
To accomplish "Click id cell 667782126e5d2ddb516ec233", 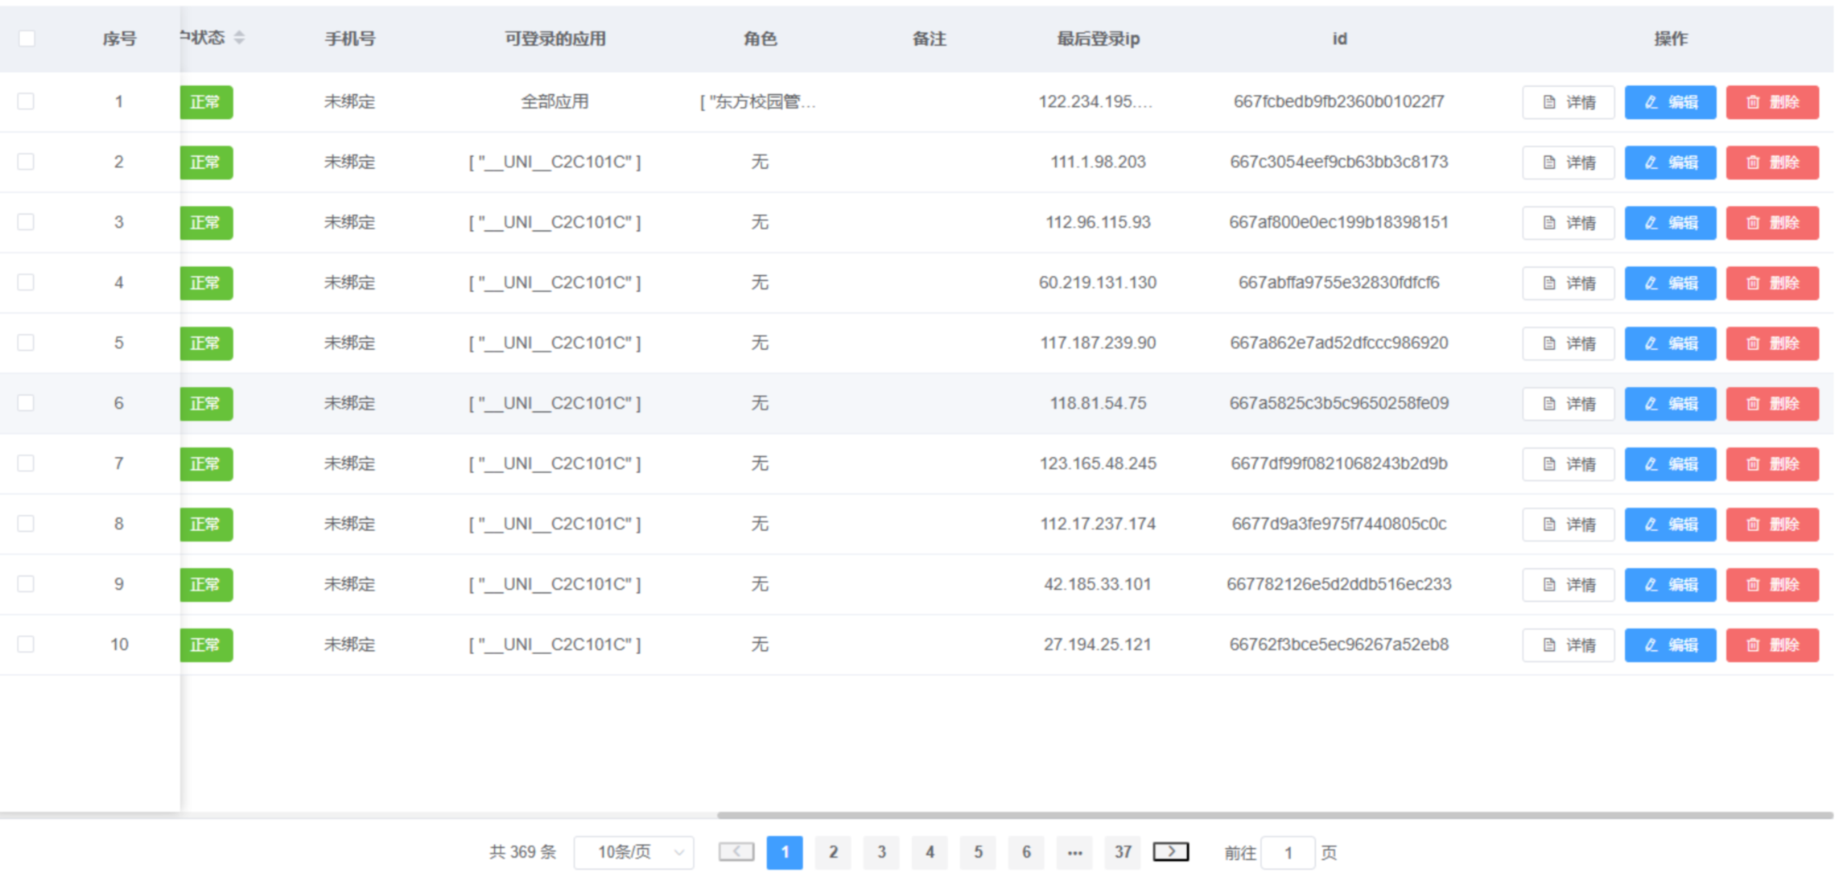I will 1338,584.
